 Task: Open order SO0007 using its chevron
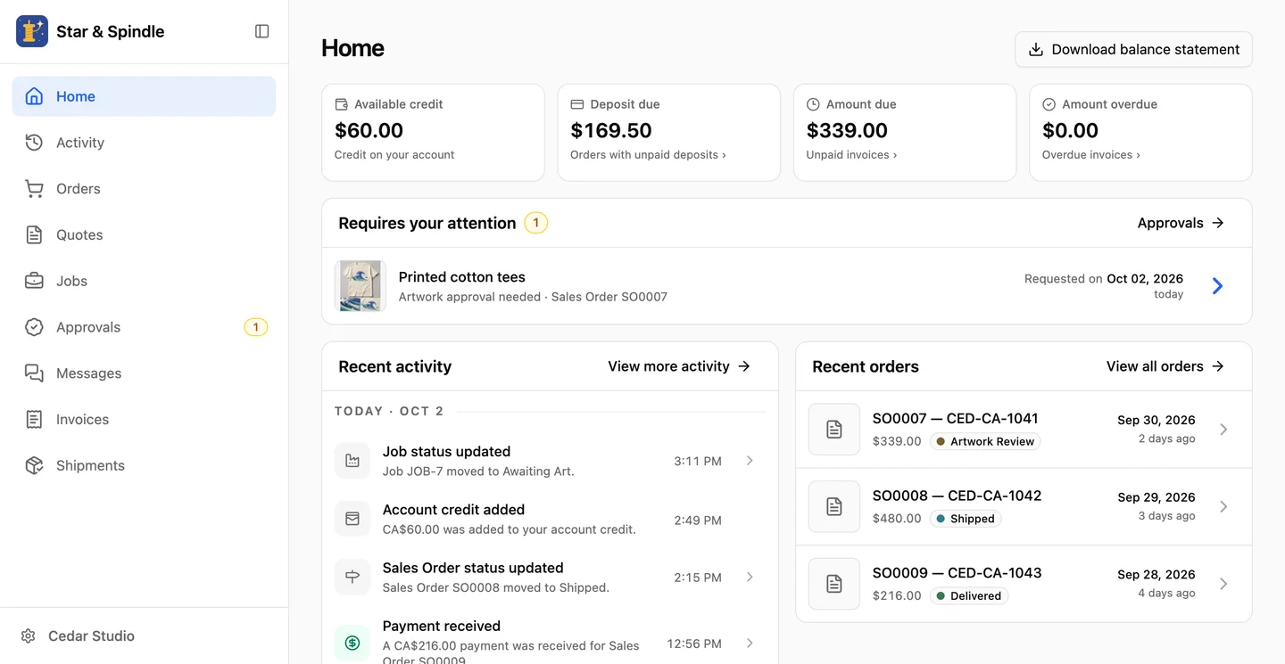click(1223, 430)
